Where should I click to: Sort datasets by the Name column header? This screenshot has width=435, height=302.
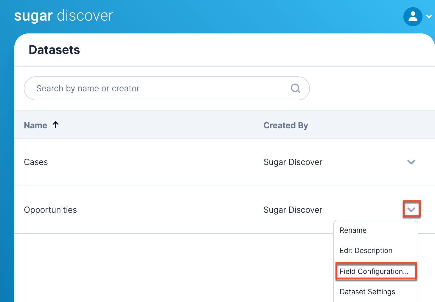36,125
